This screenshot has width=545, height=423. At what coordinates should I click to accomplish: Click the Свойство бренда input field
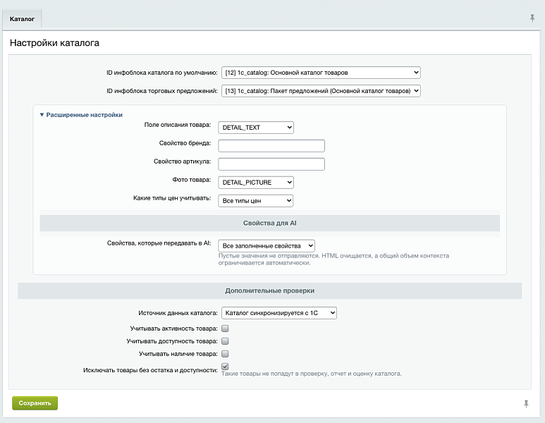pyautogui.click(x=271, y=146)
